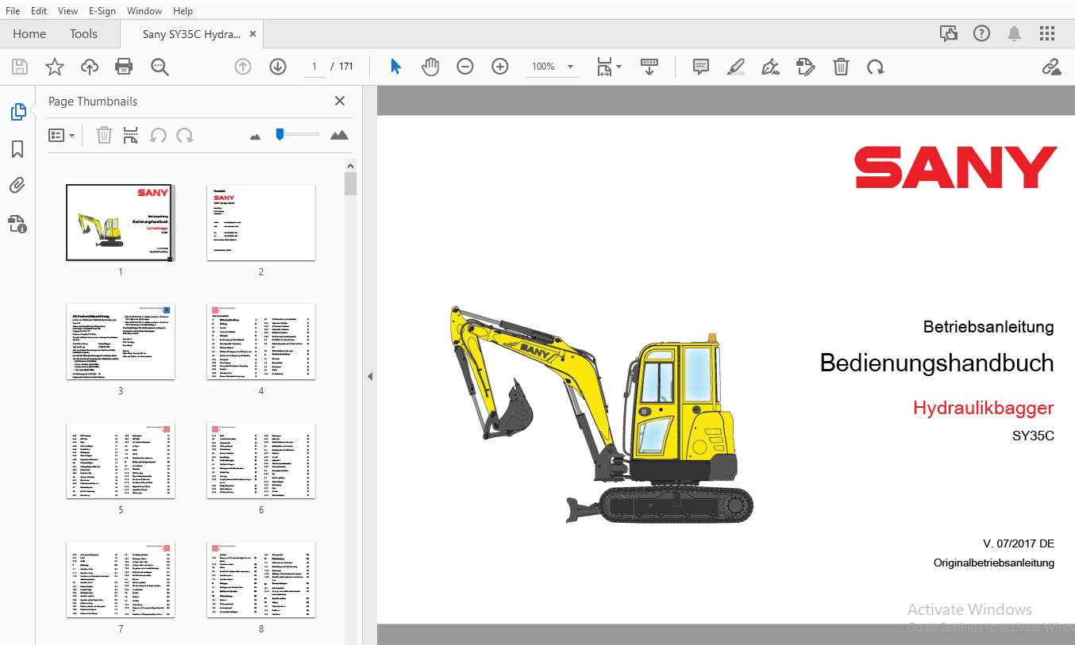Select page 6 thumbnail
Image resolution: width=1075 pixels, height=645 pixels.
pyautogui.click(x=261, y=461)
